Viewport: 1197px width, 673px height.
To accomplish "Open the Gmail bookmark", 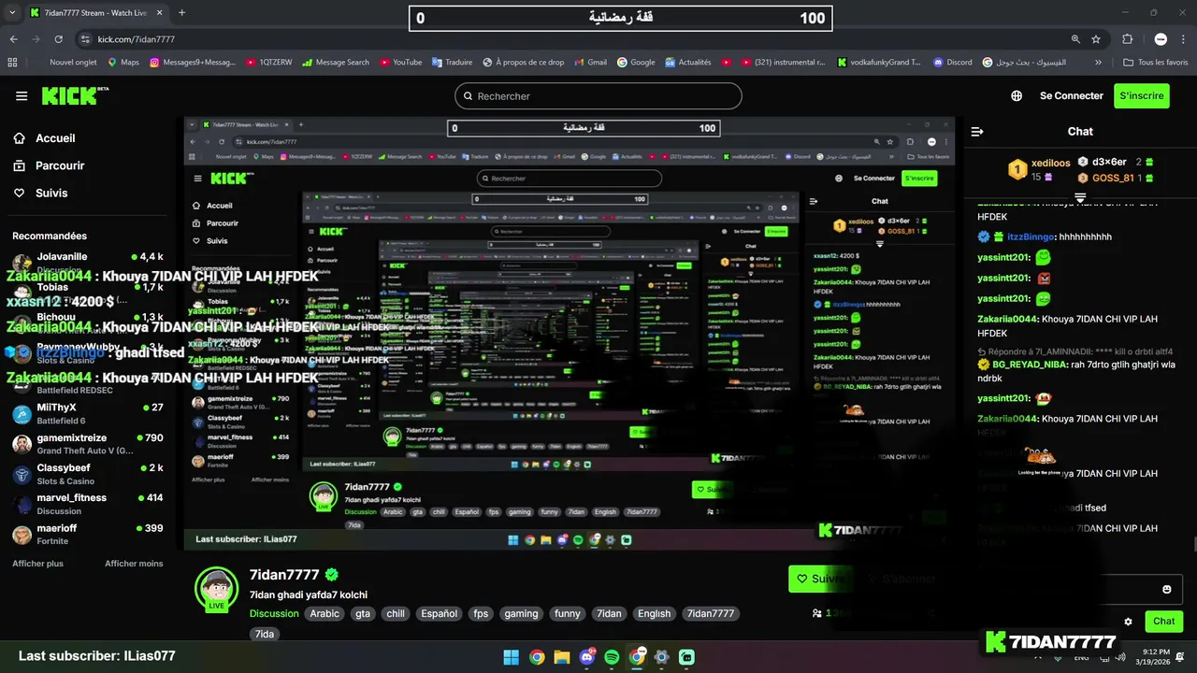I will tap(591, 63).
